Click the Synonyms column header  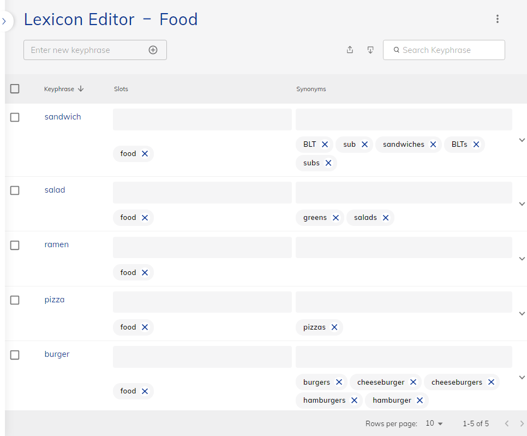pyautogui.click(x=311, y=89)
